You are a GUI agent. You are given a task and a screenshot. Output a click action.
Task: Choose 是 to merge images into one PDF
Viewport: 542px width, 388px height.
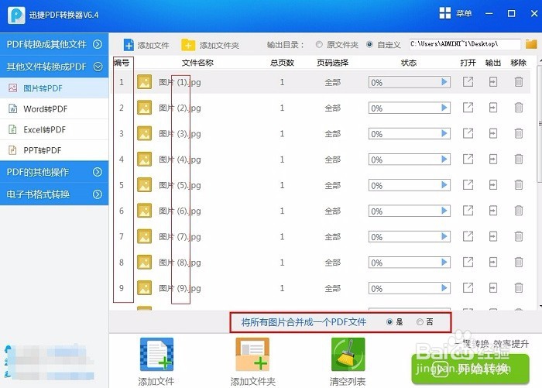click(x=394, y=322)
